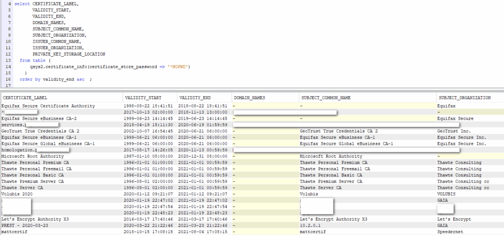504x235 pixels.
Task: Click validity start '2018-04-19 15:11:30'
Action: click(148, 125)
